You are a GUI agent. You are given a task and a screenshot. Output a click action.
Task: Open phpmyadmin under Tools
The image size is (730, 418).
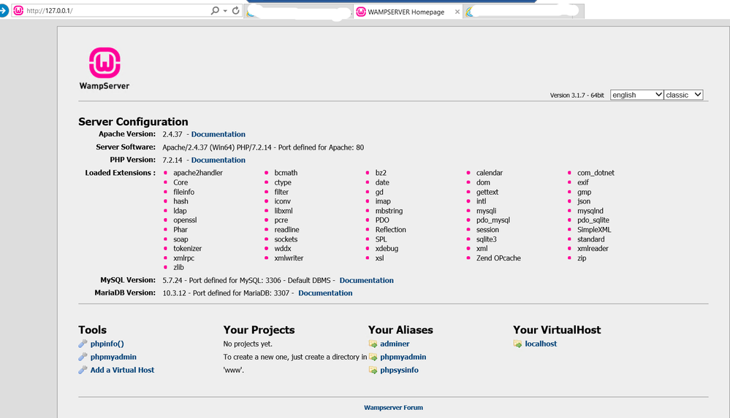pyautogui.click(x=113, y=357)
